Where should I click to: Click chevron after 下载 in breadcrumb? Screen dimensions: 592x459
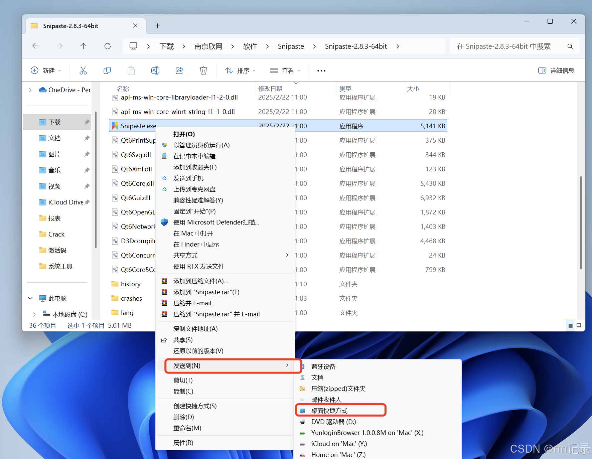click(184, 46)
